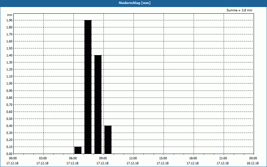Select the bar reaching 0,40 mm
The height and width of the screenshot is (167, 267).
[x=108, y=140]
